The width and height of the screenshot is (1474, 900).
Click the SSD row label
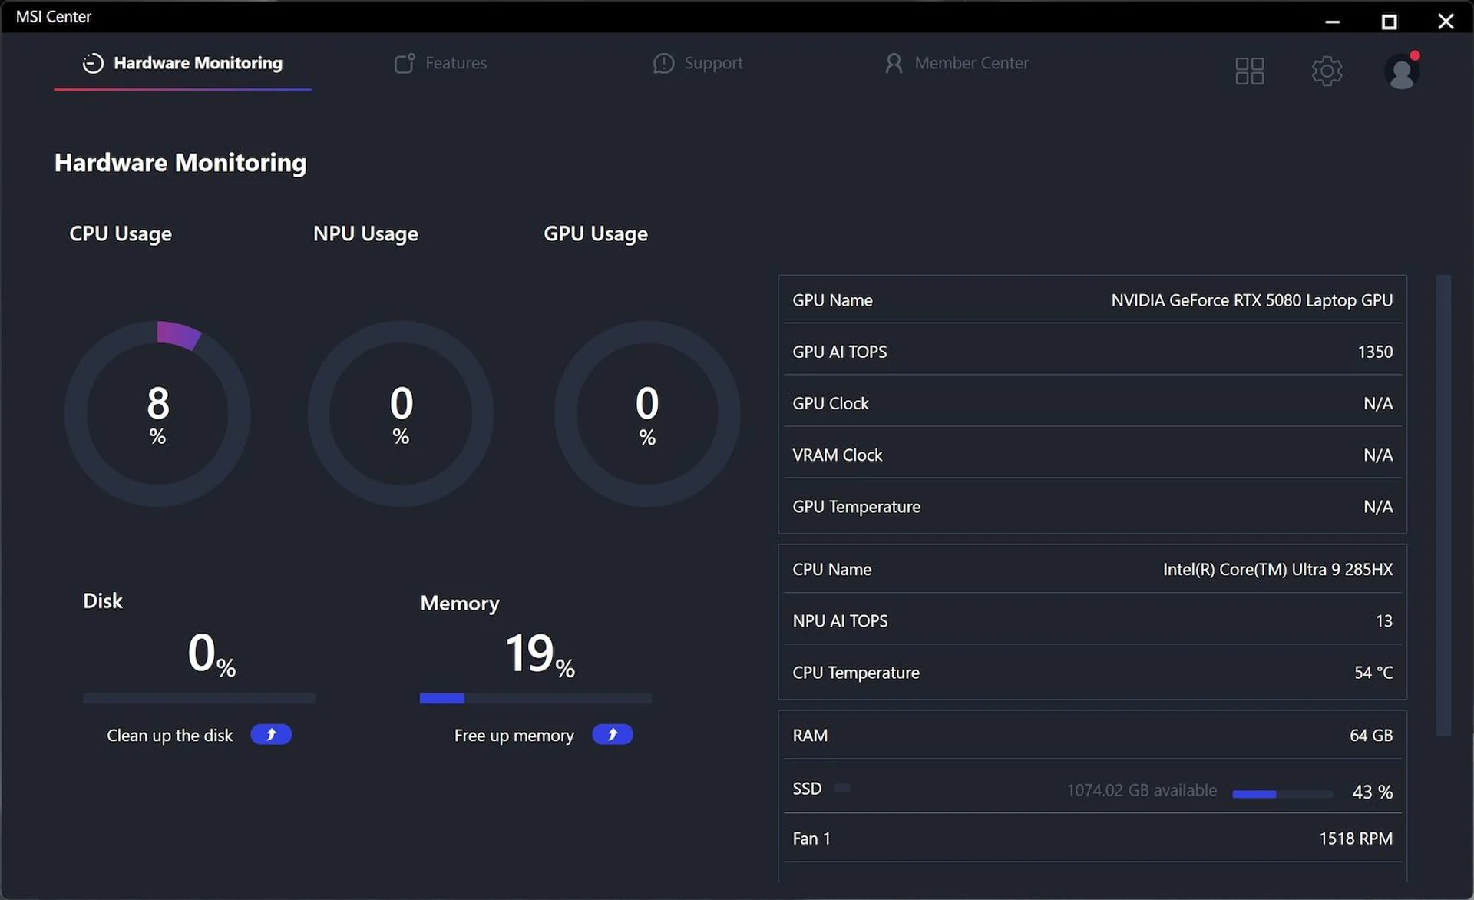(x=807, y=789)
